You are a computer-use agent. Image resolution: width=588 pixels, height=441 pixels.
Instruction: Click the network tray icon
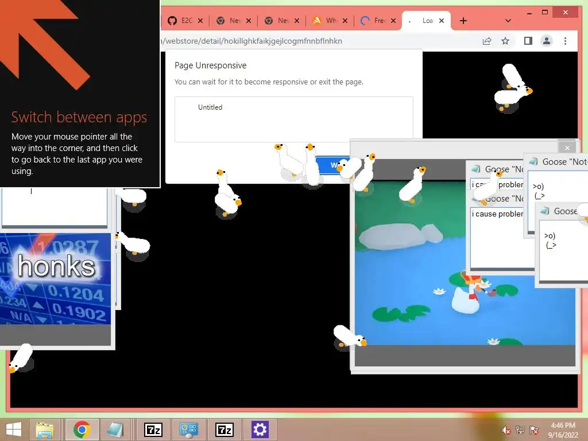click(520, 430)
